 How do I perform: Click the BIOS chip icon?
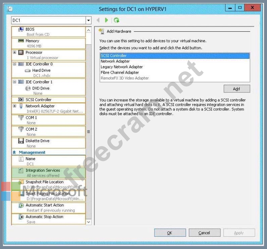[21, 30]
